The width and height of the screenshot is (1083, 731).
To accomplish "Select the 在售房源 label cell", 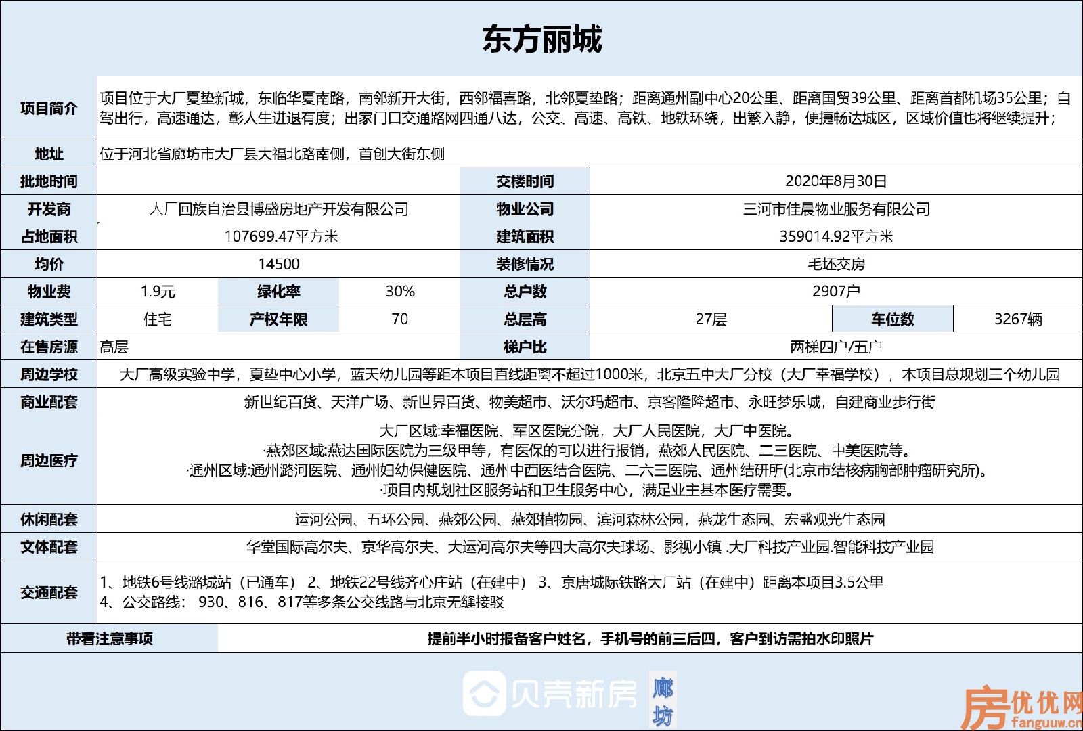I will point(49,347).
